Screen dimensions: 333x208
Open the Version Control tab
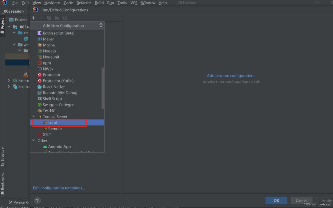coord(19,202)
